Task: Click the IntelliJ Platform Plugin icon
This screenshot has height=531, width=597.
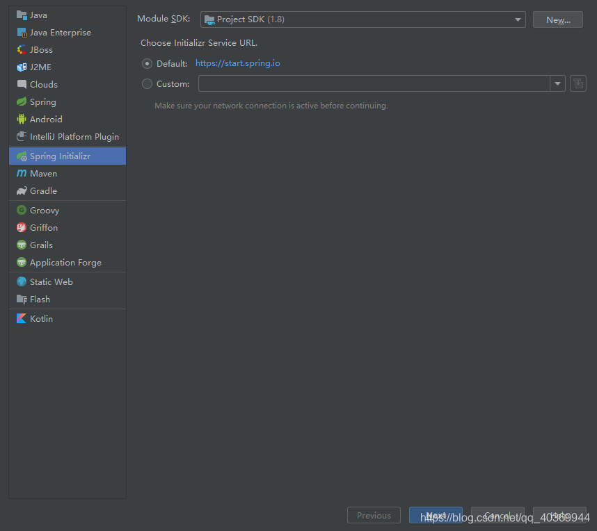Action: [x=22, y=136]
